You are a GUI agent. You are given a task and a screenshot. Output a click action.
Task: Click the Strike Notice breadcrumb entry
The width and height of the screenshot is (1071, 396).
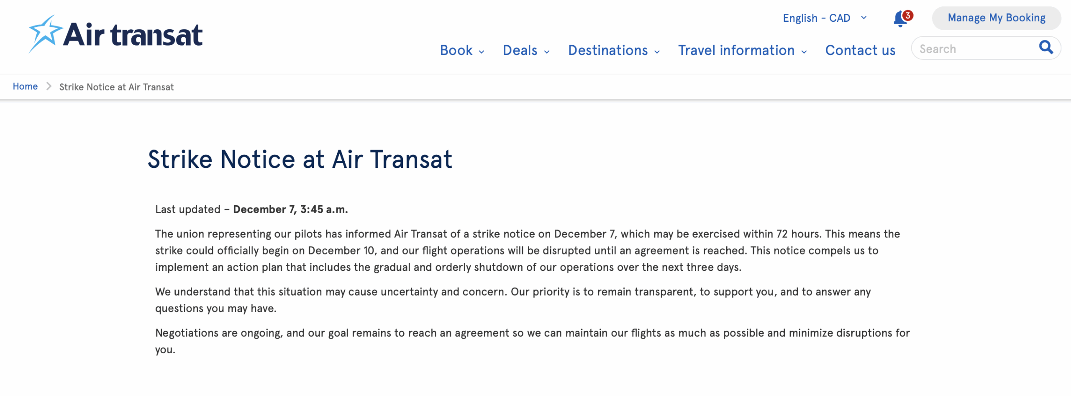(116, 87)
